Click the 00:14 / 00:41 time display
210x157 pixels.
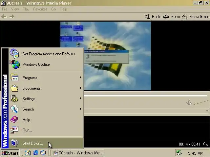tap(189, 144)
